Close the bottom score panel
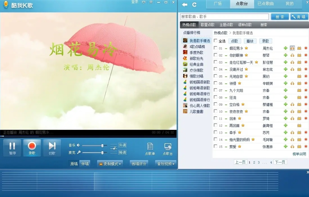309x197 pixels. point(308,172)
